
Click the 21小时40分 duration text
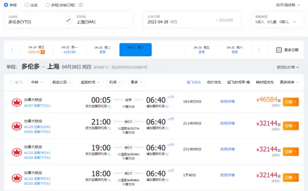click(192, 123)
